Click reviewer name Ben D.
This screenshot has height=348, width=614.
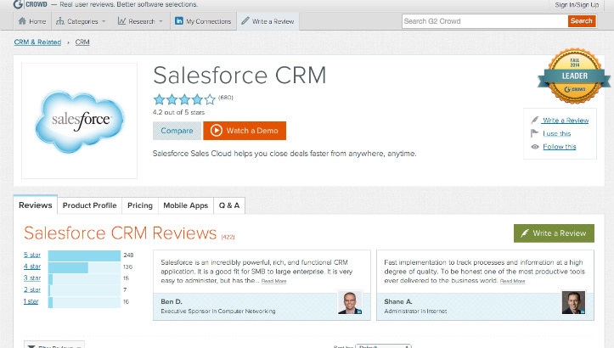pos(172,302)
